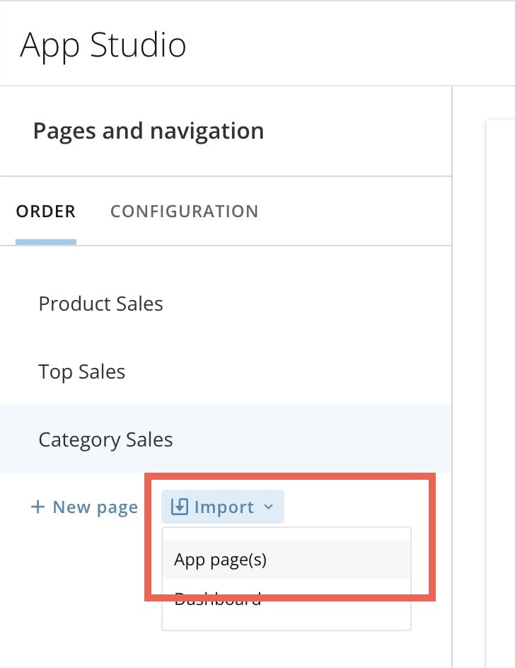
Task: Open the Top Sales page
Action: [82, 372]
